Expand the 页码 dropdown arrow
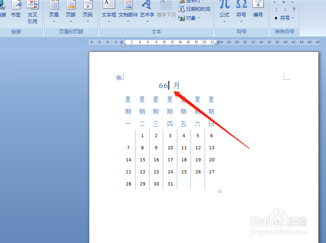This screenshot has height=243, width=326. pos(88,21)
